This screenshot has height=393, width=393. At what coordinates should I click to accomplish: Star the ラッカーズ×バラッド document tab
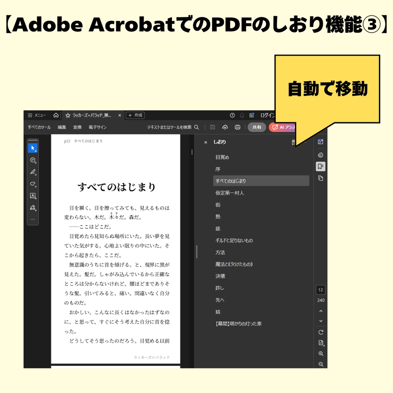[68, 115]
